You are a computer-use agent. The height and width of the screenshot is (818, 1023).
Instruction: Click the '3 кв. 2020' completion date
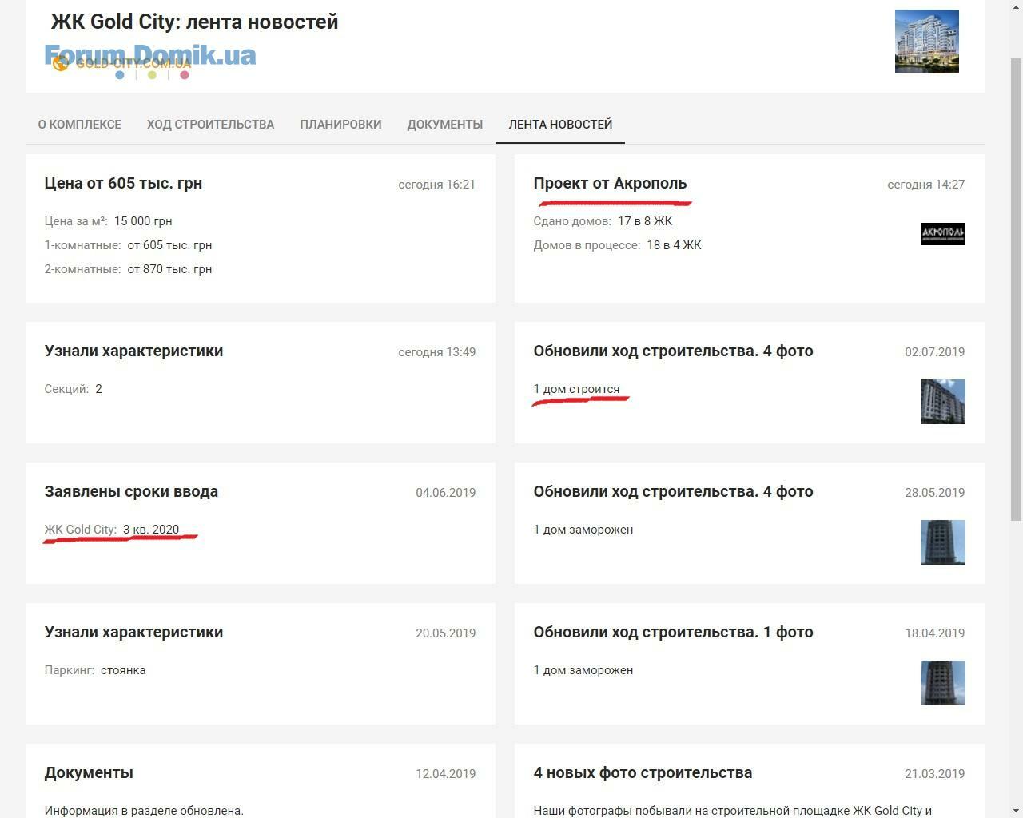[x=151, y=530]
